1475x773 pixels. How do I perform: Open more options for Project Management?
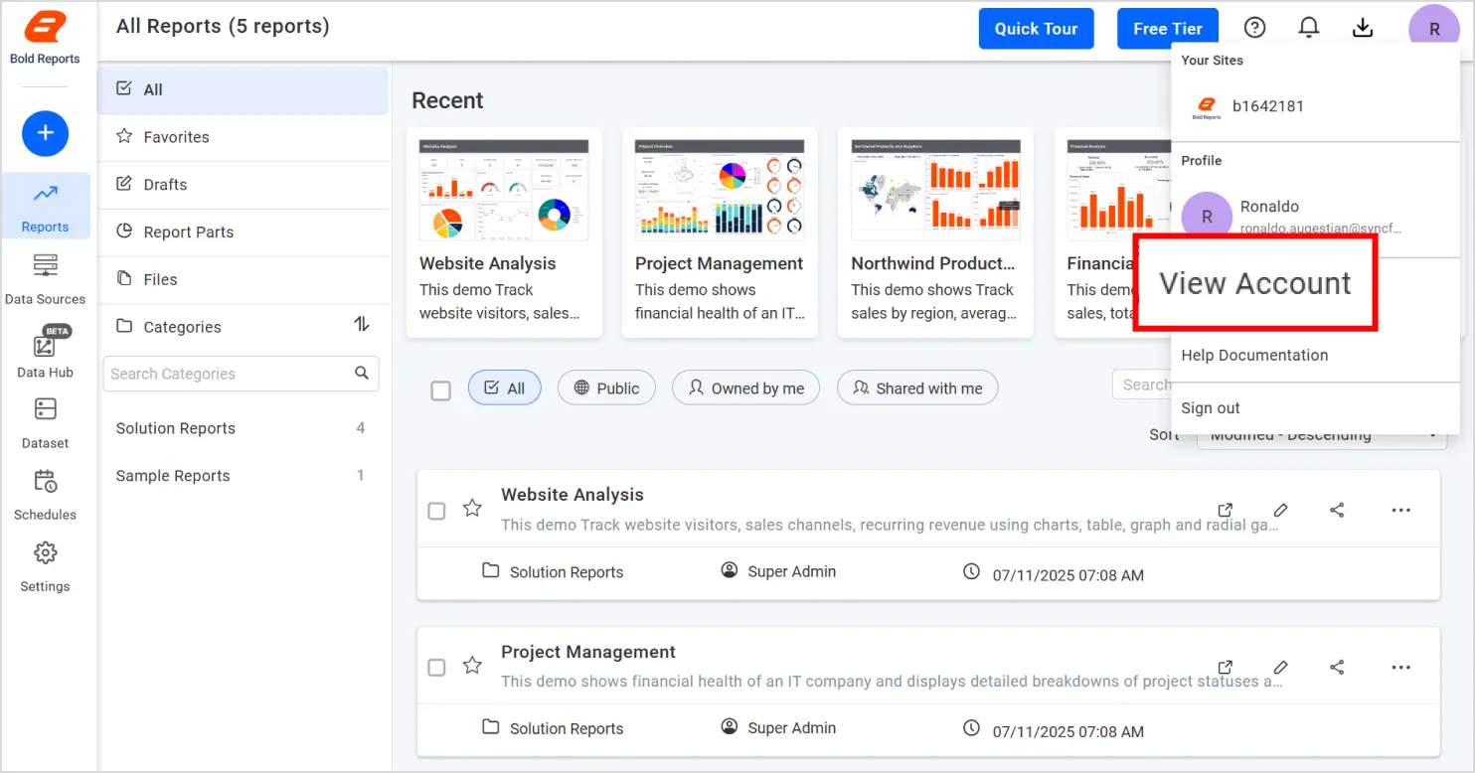[x=1400, y=667]
